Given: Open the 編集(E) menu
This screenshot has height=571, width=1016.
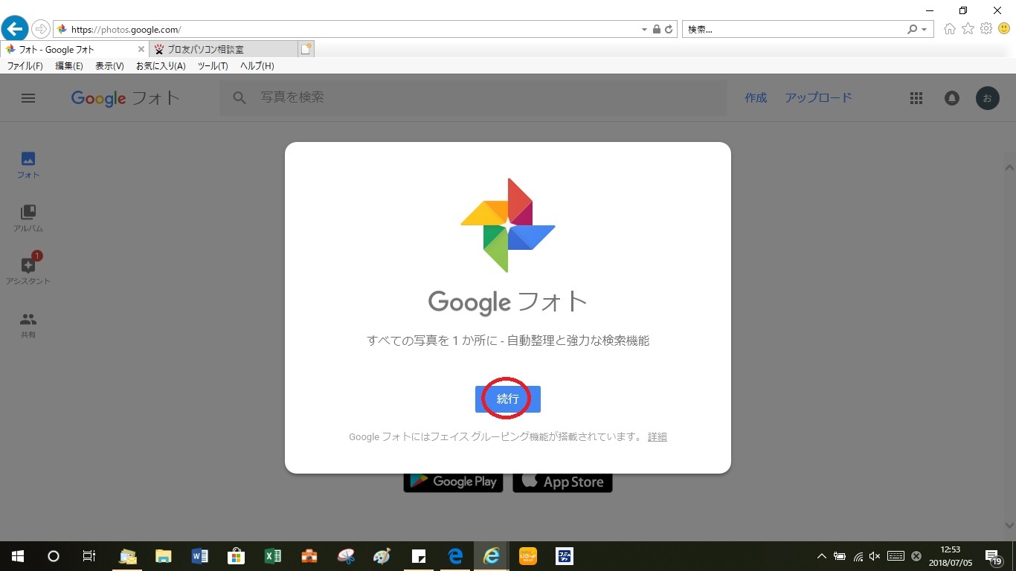Looking at the screenshot, I should 69,66.
